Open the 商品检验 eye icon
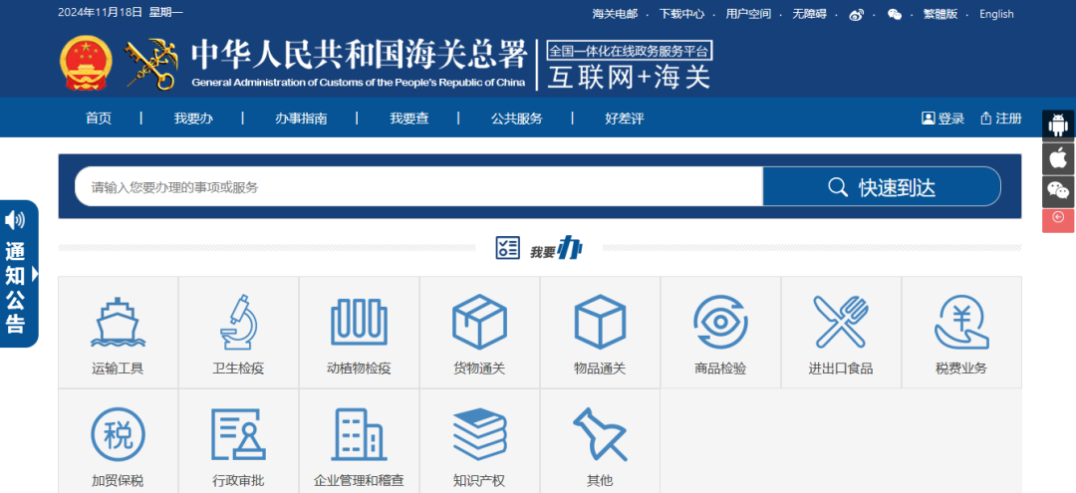Image resolution: width=1076 pixels, height=493 pixels. click(720, 323)
